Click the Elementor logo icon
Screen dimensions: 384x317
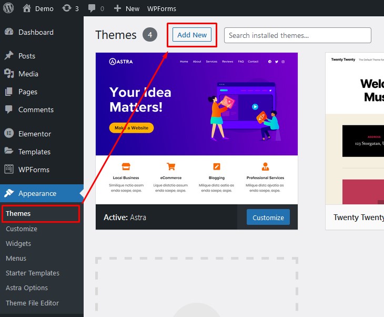coord(9,133)
